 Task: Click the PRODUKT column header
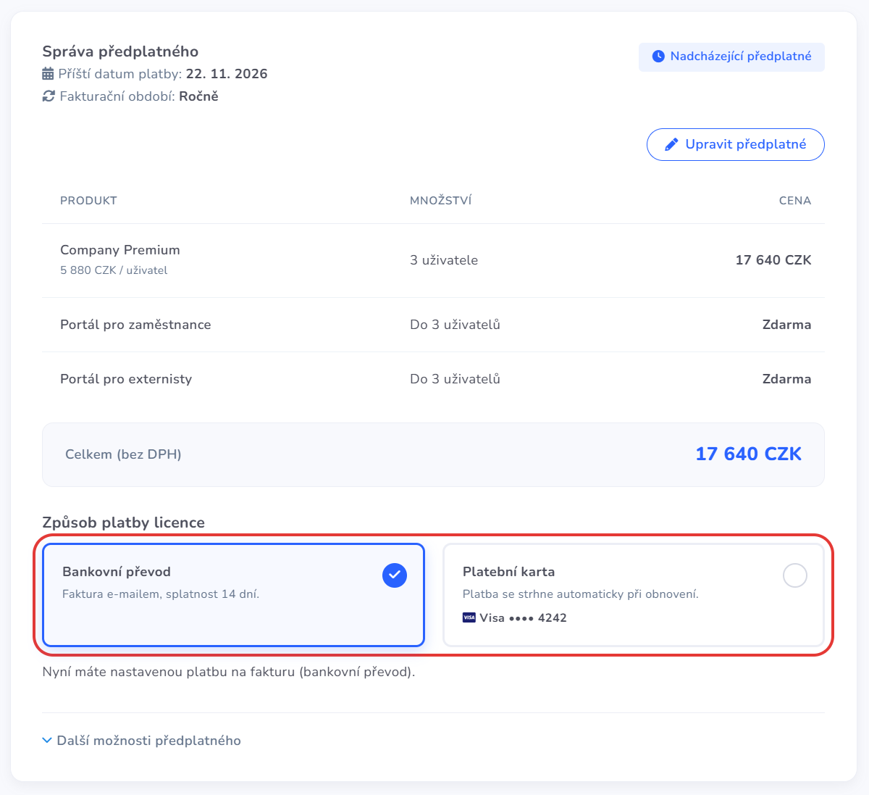coord(88,201)
